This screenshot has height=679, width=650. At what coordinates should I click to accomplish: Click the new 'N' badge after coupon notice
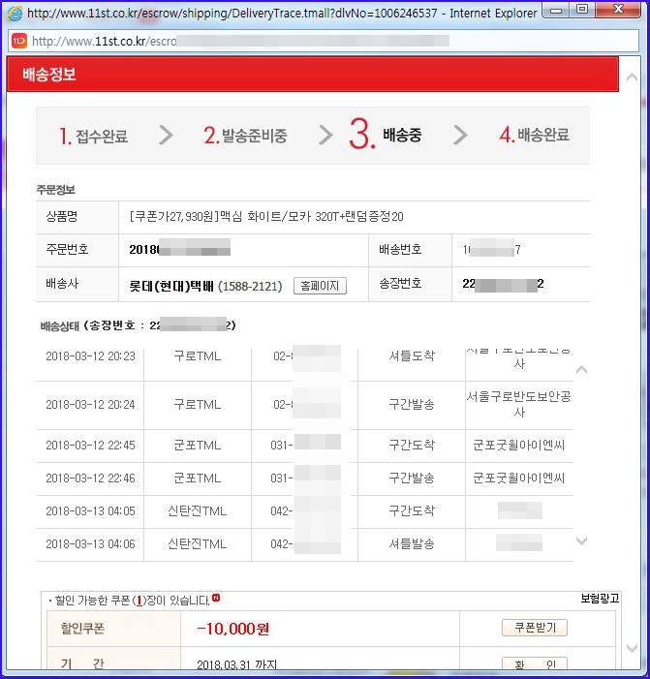click(216, 598)
